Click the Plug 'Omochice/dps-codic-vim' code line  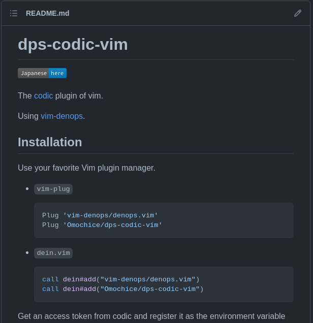coord(102,225)
